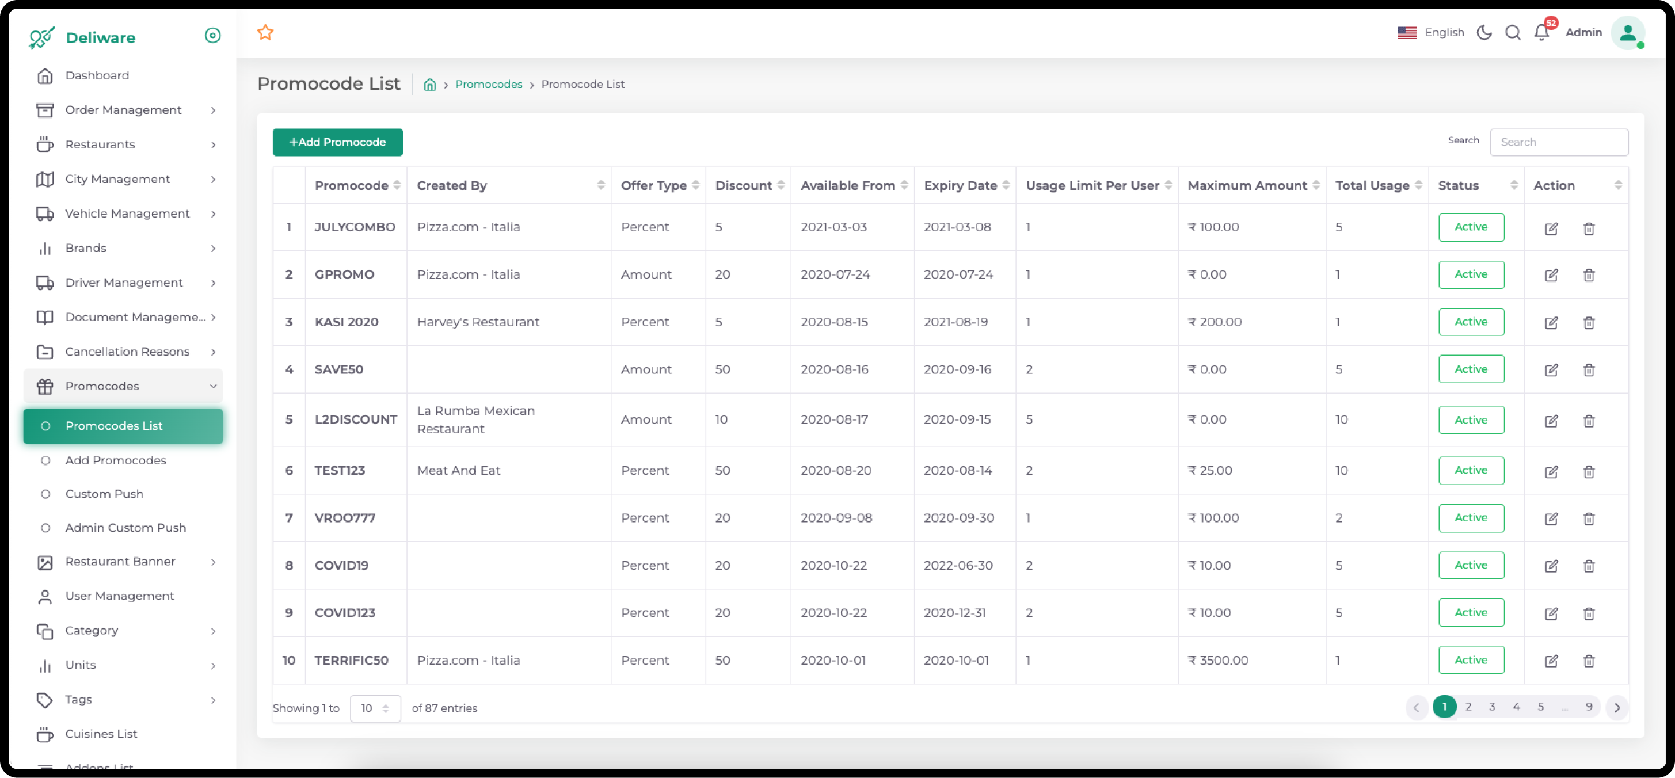Delete the KASI 2020 promocode
1675x778 pixels.
coord(1589,323)
